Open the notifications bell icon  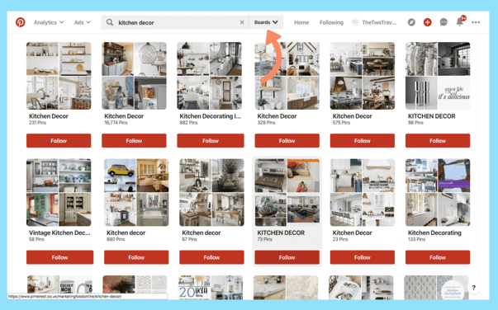coord(459,22)
